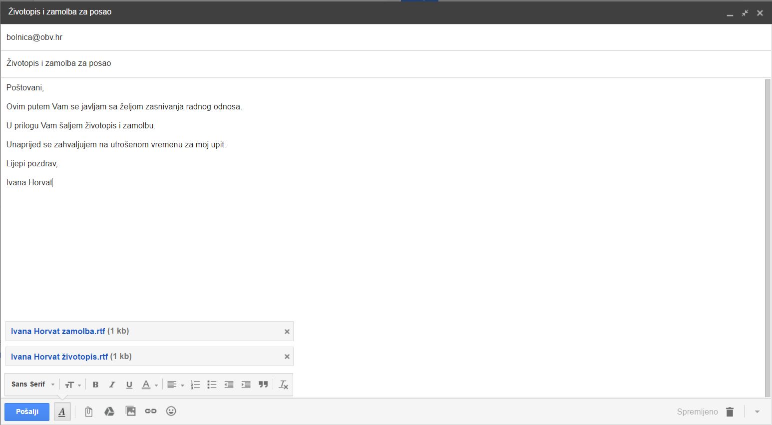772x425 pixels.
Task: Hide formatting options toolbar button
Action: [62, 412]
